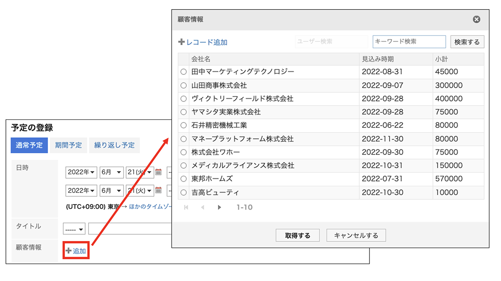Click the 検索する search button

click(x=467, y=41)
